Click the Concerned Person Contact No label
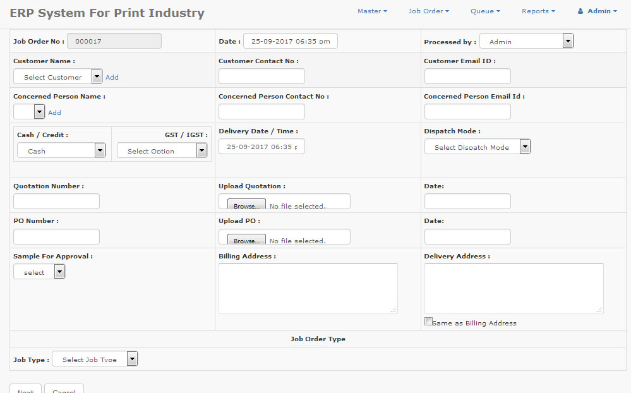 (x=273, y=97)
